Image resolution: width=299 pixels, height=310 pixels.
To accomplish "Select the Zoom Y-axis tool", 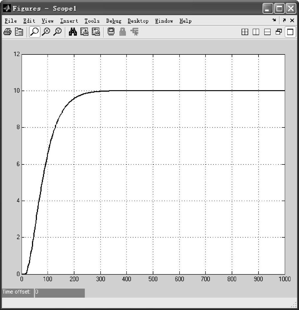I will click(57, 32).
